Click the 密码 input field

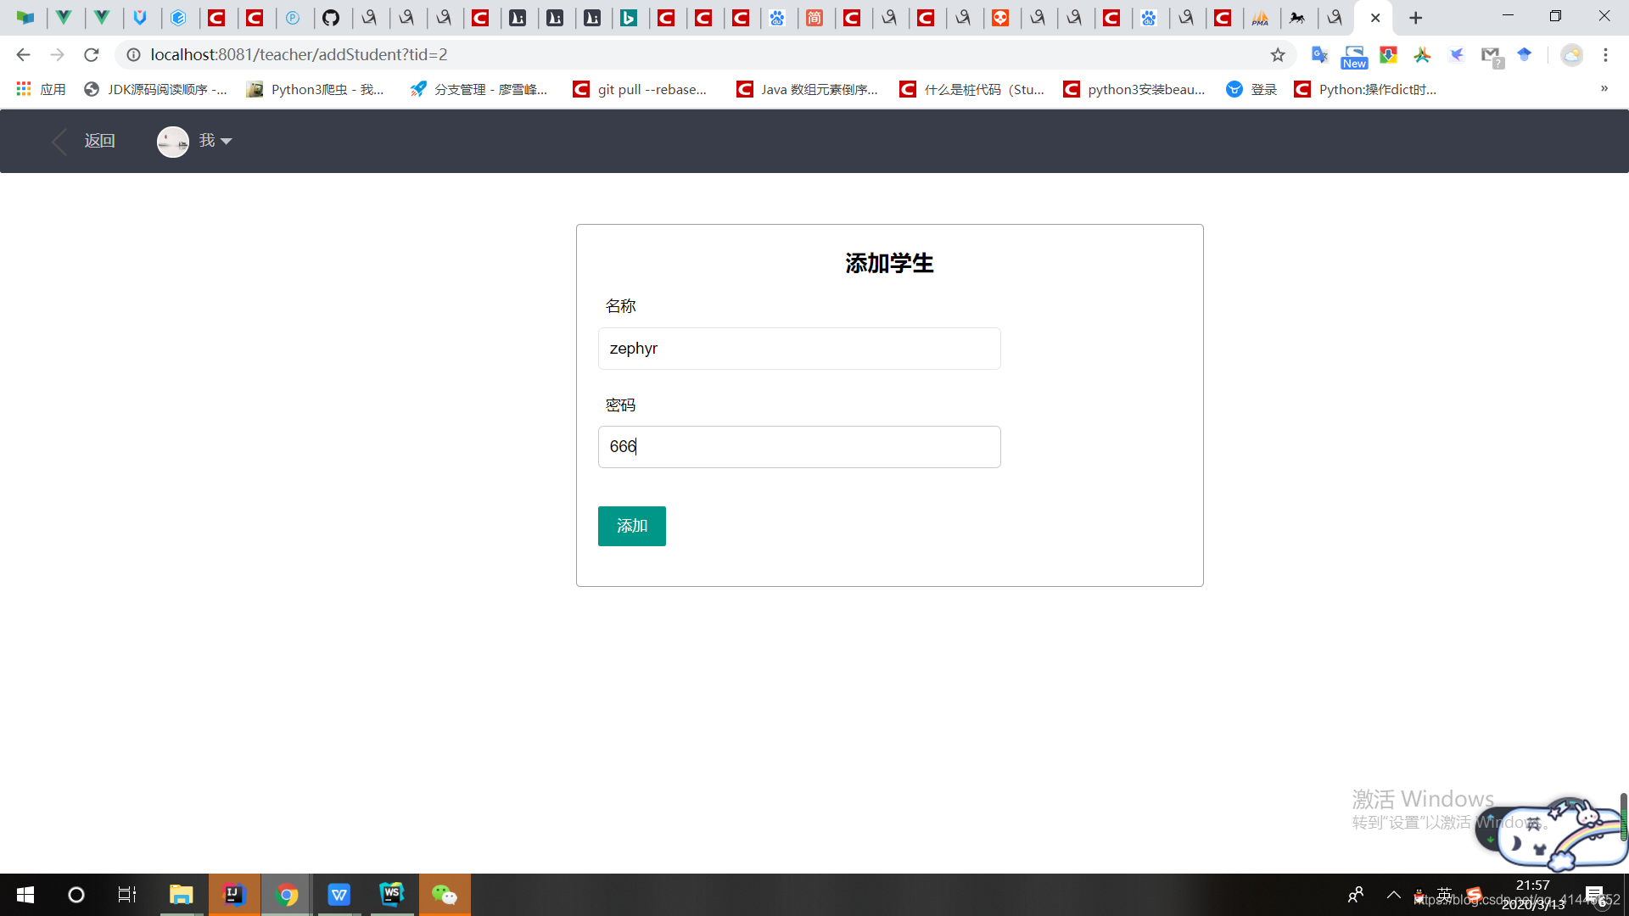coord(798,447)
